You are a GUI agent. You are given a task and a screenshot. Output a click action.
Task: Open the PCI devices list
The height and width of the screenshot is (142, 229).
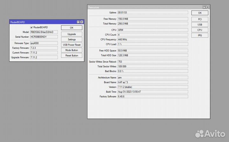200,19
